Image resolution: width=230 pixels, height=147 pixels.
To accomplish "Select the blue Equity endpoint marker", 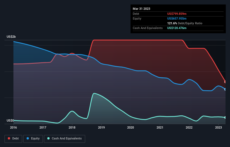I will [x=225, y=89].
